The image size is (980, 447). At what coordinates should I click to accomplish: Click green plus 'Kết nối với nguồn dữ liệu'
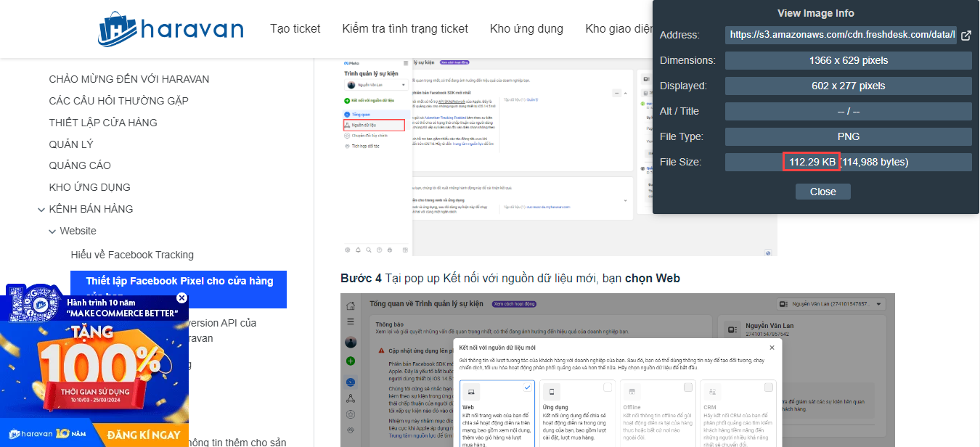click(370, 100)
